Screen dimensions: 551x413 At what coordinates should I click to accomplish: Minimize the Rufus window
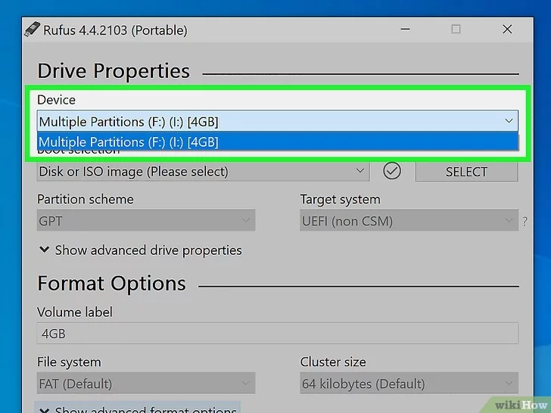click(405, 29)
